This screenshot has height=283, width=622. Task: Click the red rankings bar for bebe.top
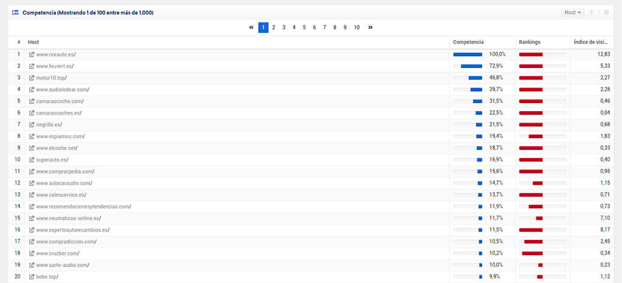(540, 277)
